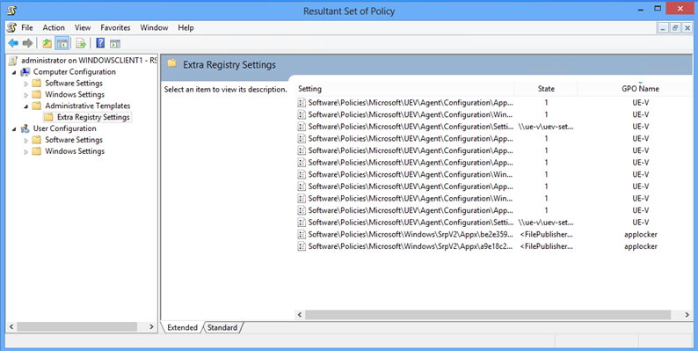
Task: Open the Window menu
Action: coord(154,27)
